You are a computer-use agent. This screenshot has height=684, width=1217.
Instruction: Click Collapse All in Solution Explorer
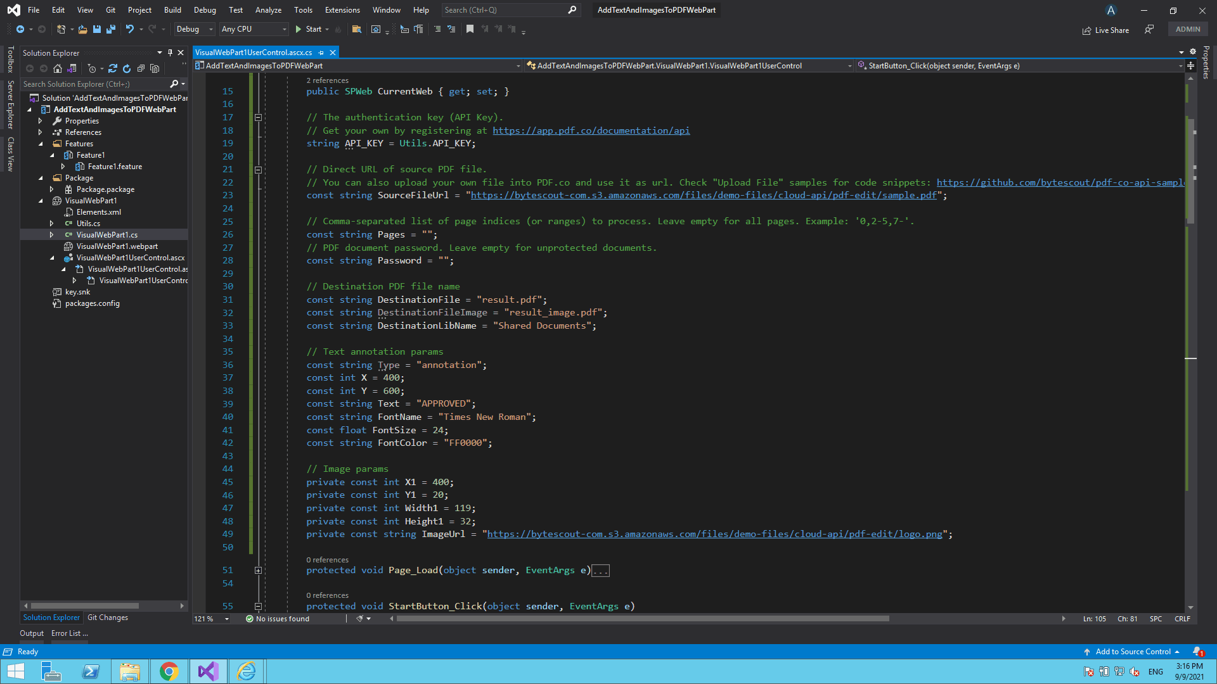[141, 68]
